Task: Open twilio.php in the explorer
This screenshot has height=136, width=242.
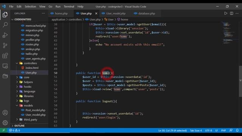Action: point(31,54)
